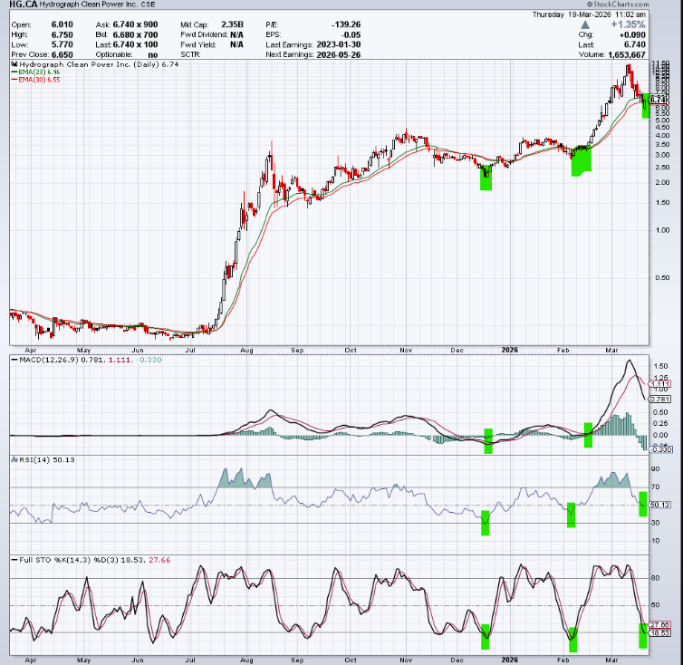The image size is (683, 665).
Task: Click the MACD(12,26,9) indicator label
Action: click(x=49, y=360)
